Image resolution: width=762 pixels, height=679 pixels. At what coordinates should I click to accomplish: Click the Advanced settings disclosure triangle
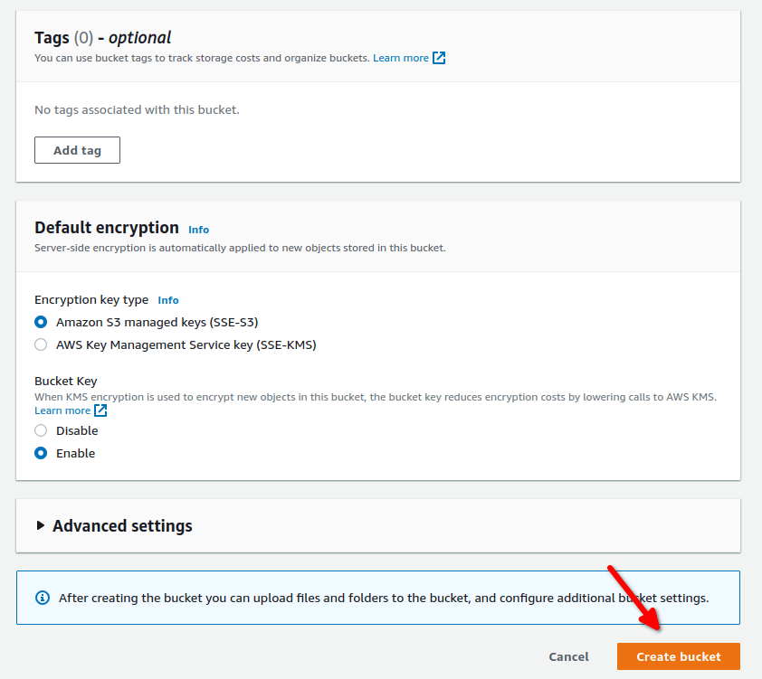coord(39,525)
